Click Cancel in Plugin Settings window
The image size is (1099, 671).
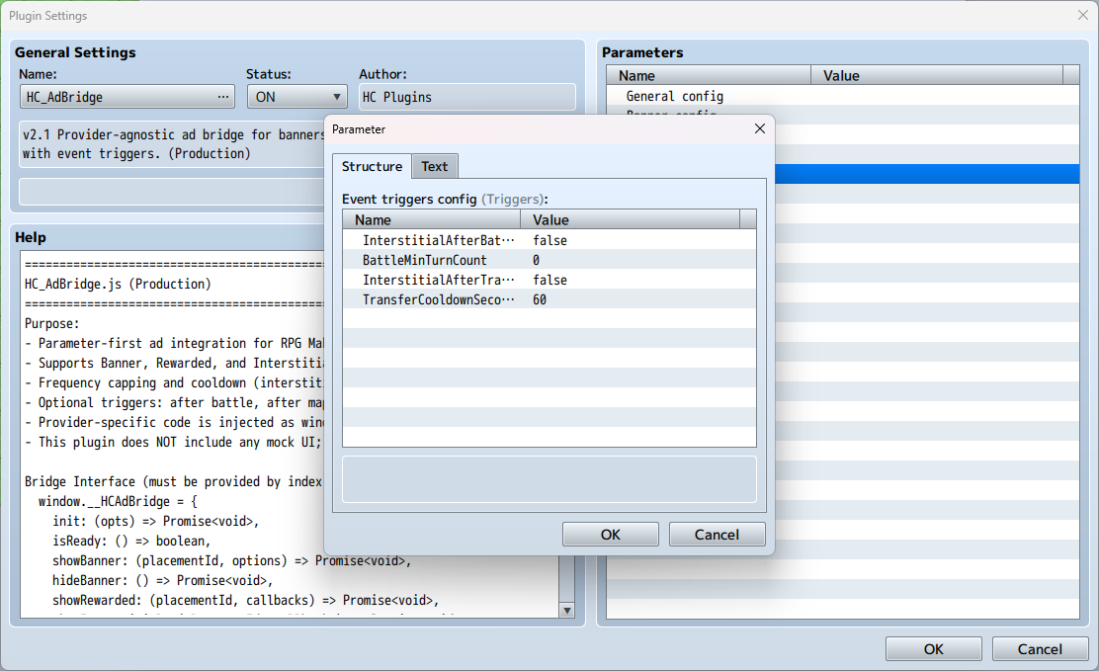point(1040,649)
